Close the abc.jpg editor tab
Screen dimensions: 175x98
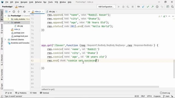(57, 11)
